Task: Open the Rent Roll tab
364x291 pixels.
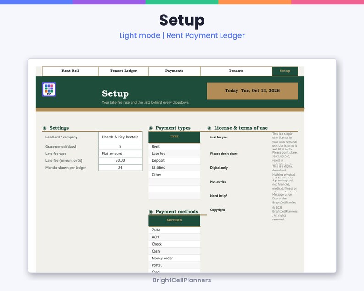Action: tap(70, 71)
